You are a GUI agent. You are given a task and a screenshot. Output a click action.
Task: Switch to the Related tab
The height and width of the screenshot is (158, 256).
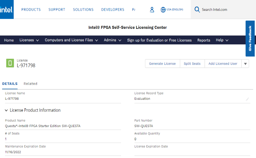tap(30, 84)
